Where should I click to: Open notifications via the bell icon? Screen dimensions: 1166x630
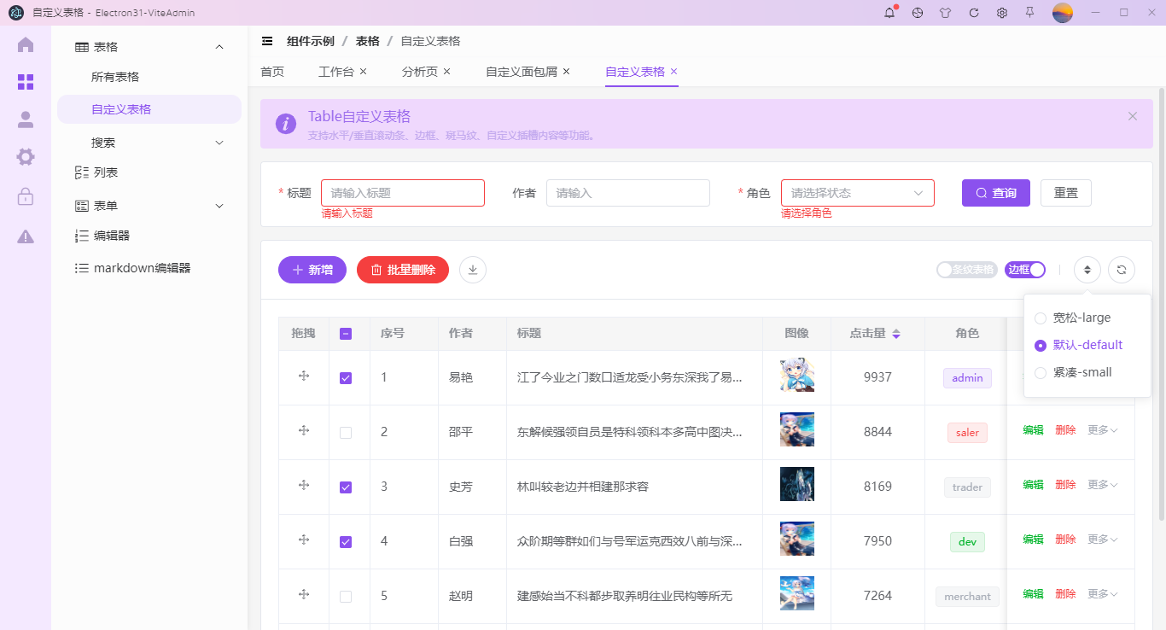click(x=889, y=13)
